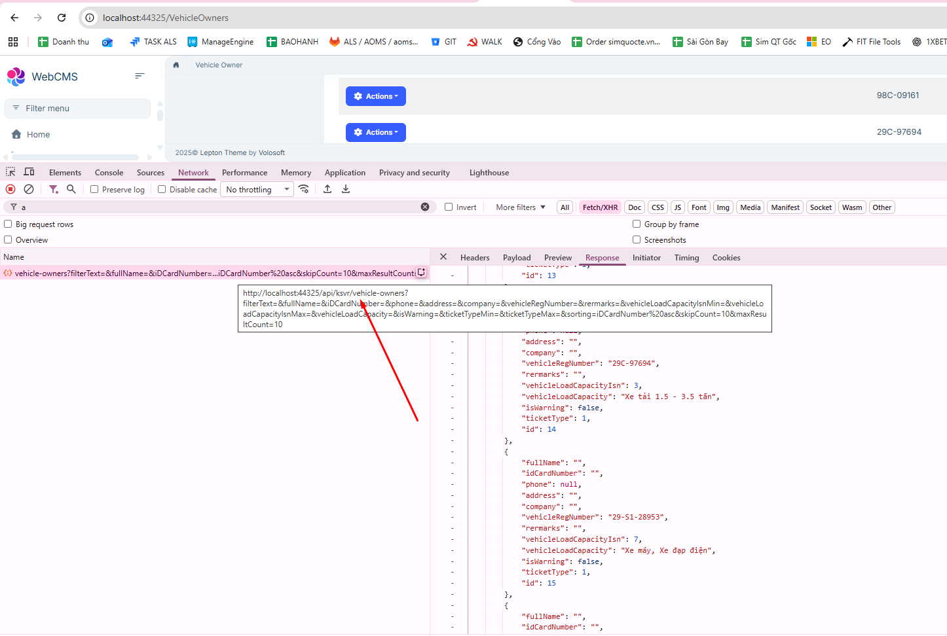Switch to the Console tab
The height and width of the screenshot is (636, 947).
109,173
